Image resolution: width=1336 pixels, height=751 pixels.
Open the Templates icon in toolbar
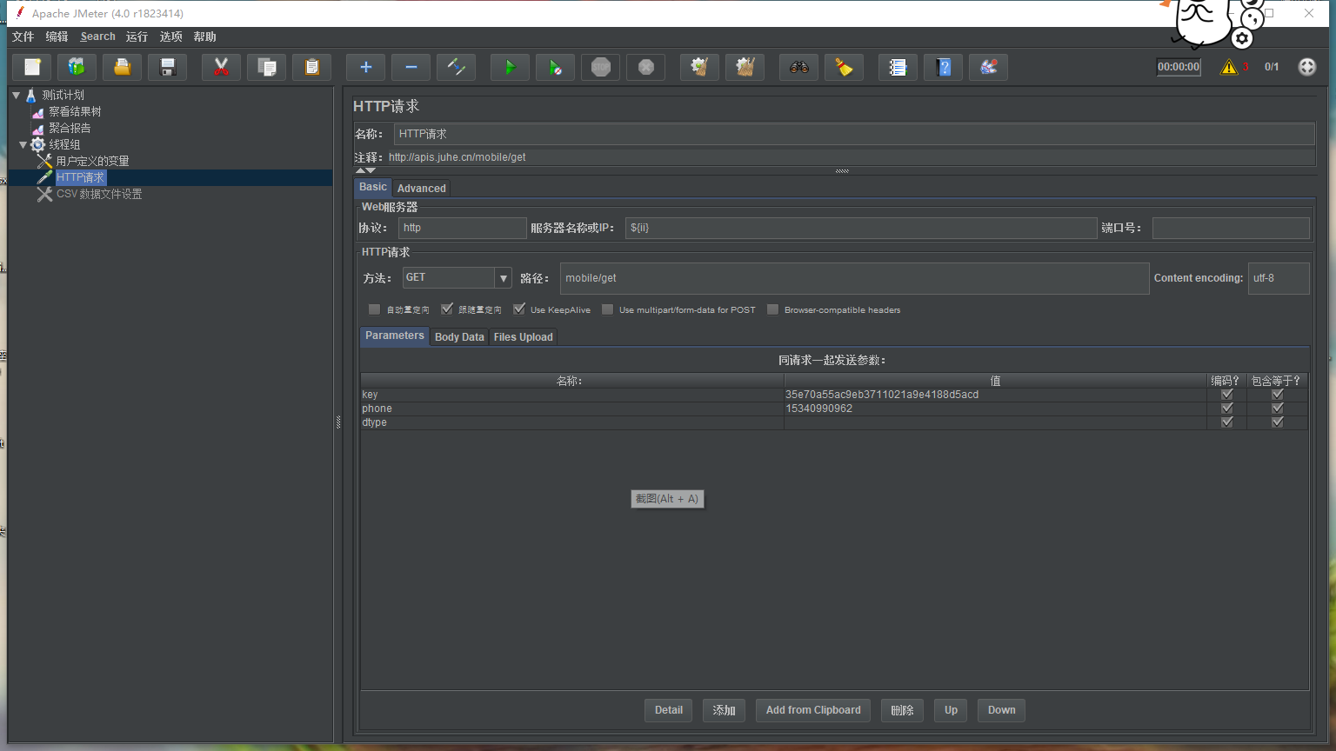click(x=77, y=67)
